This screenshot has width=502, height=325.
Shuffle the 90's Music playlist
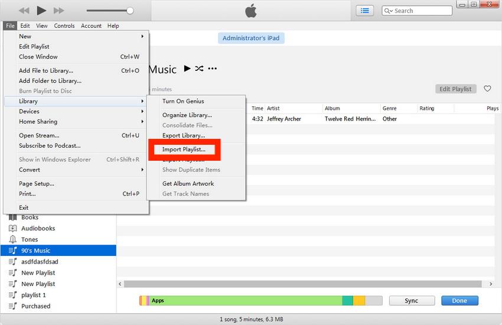point(199,68)
